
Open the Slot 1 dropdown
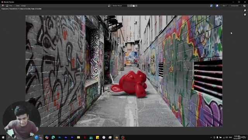pyautogui.click(x=226, y=6)
